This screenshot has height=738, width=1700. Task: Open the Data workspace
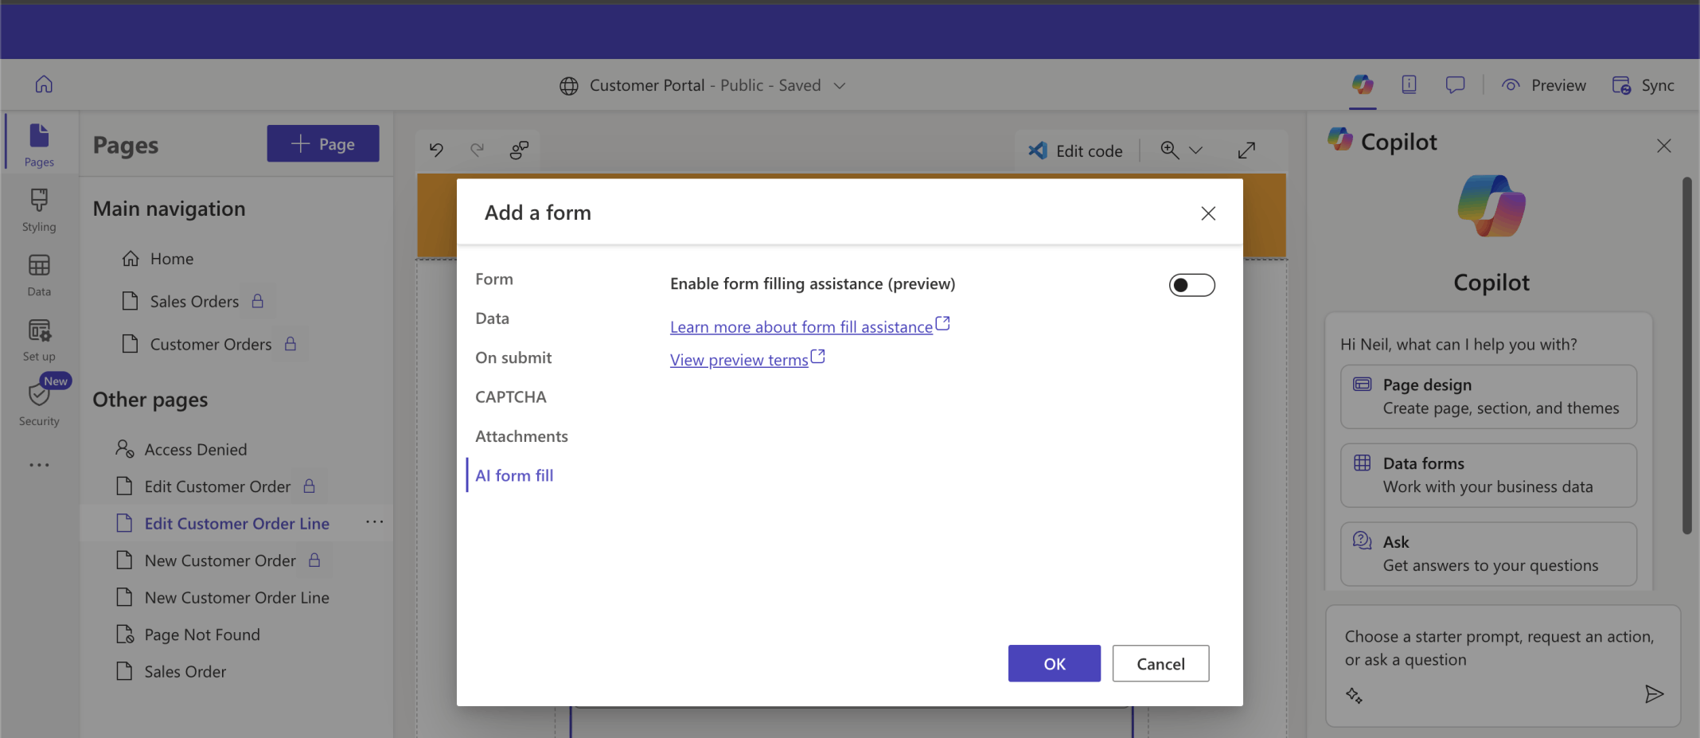[39, 275]
